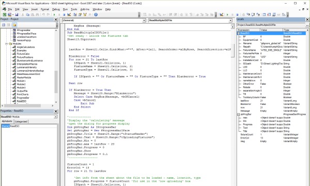Collapse the Modules folder in the project tree

(7, 44)
